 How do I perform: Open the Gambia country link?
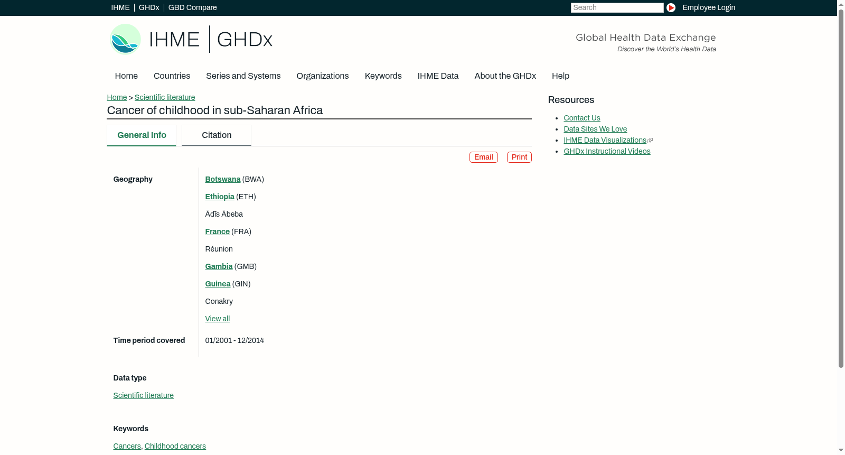219,266
